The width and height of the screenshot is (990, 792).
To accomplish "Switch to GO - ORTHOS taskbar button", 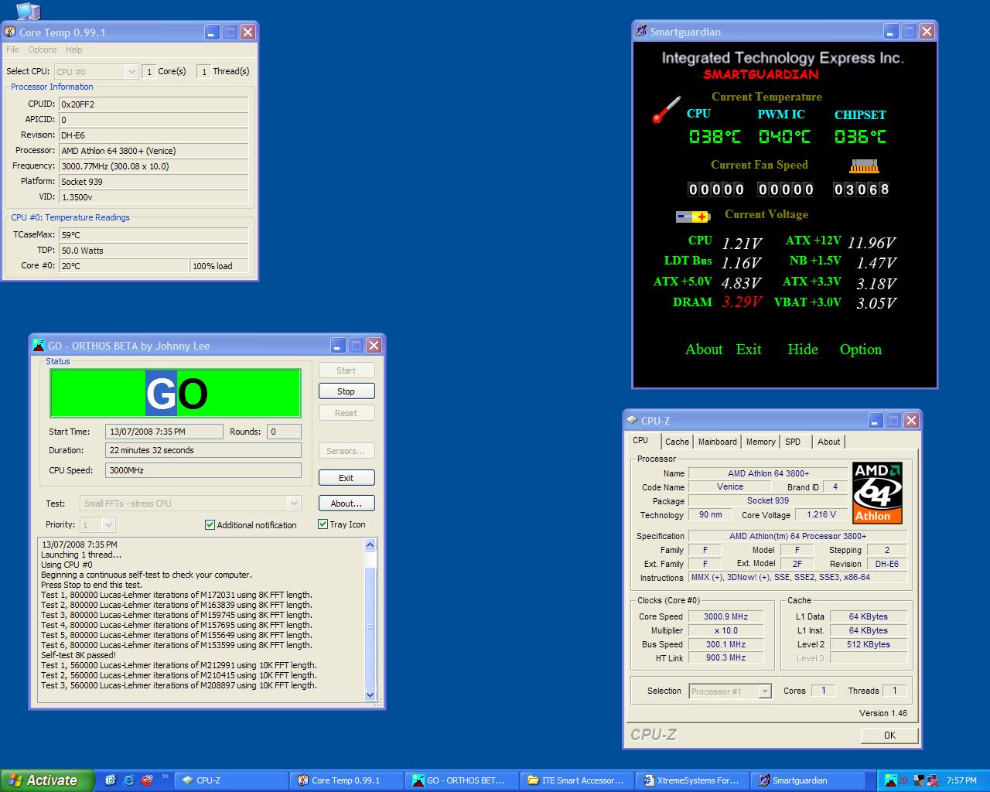I will tap(462, 780).
